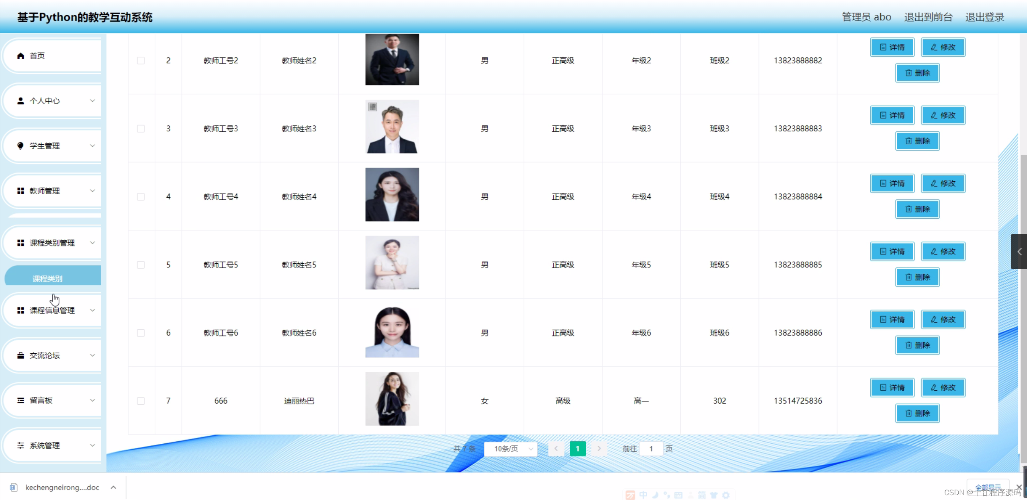Open the 10条/页 page size dropdown

511,449
